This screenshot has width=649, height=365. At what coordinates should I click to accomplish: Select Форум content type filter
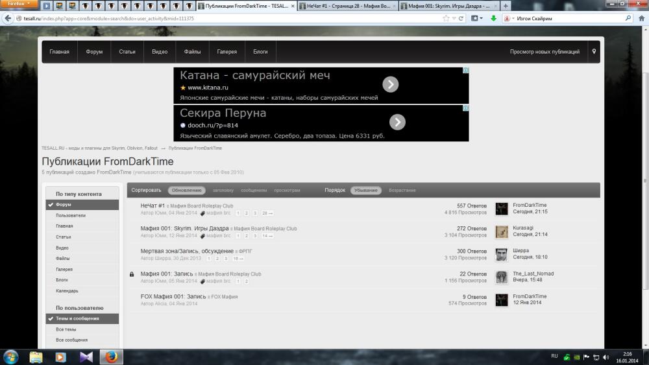point(82,205)
